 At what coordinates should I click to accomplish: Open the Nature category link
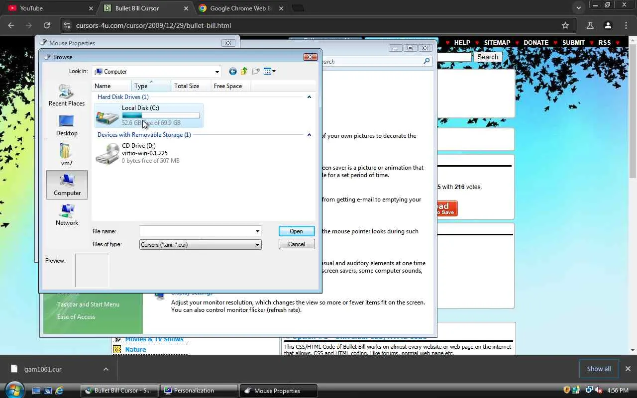pos(135,350)
